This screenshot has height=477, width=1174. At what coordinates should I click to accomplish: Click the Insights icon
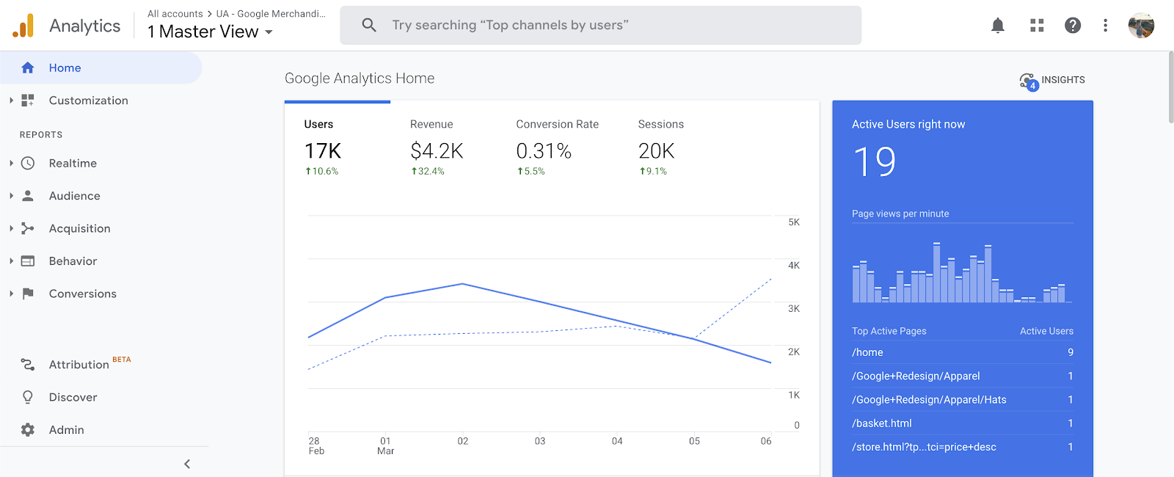[x=1029, y=81]
